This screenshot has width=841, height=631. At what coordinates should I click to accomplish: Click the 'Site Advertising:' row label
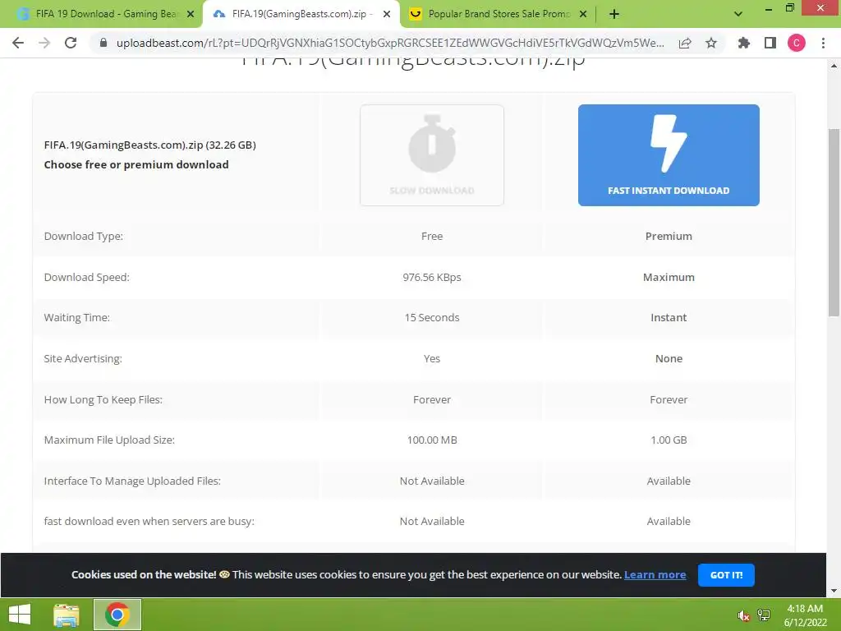83,358
